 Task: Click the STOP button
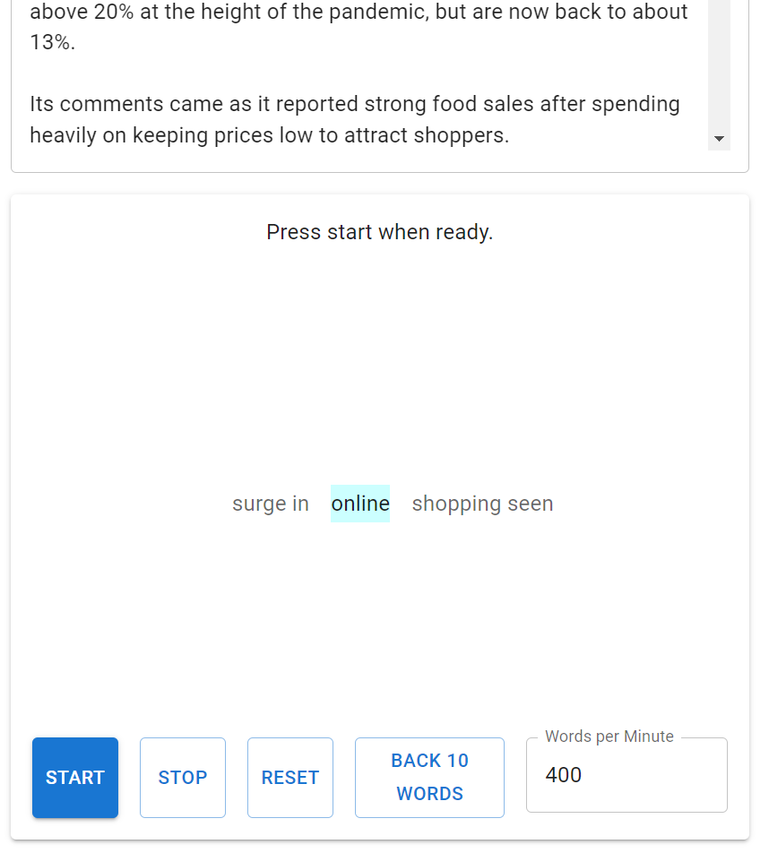click(182, 777)
